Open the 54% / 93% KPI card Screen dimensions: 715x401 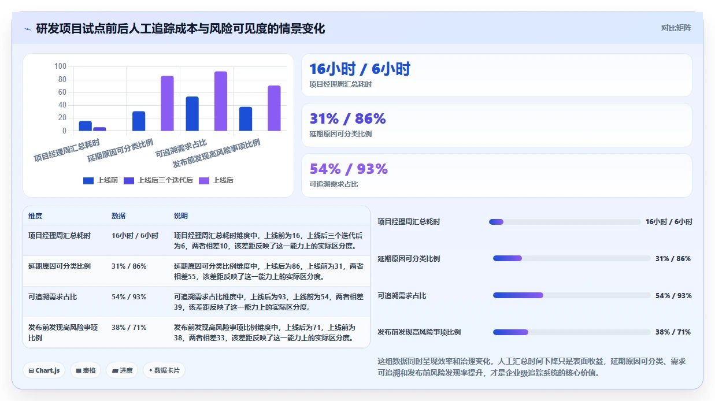tap(497, 175)
